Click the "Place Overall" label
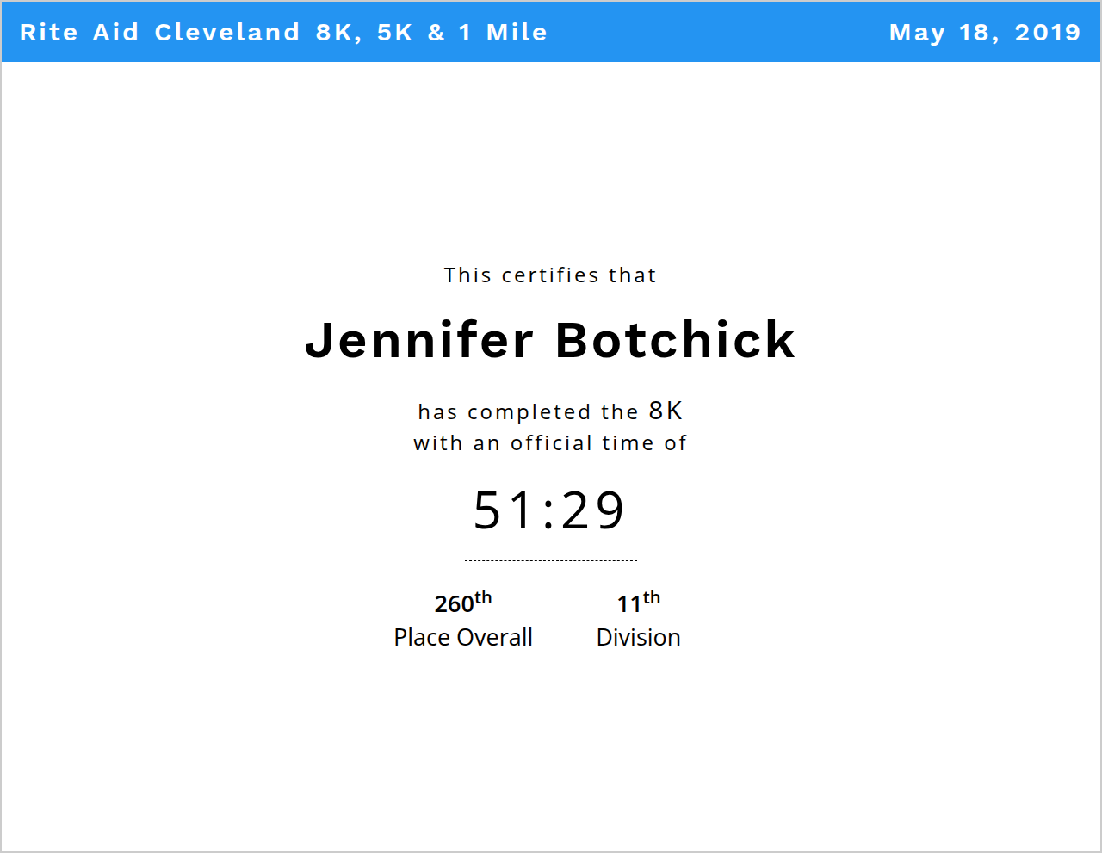 click(x=463, y=637)
